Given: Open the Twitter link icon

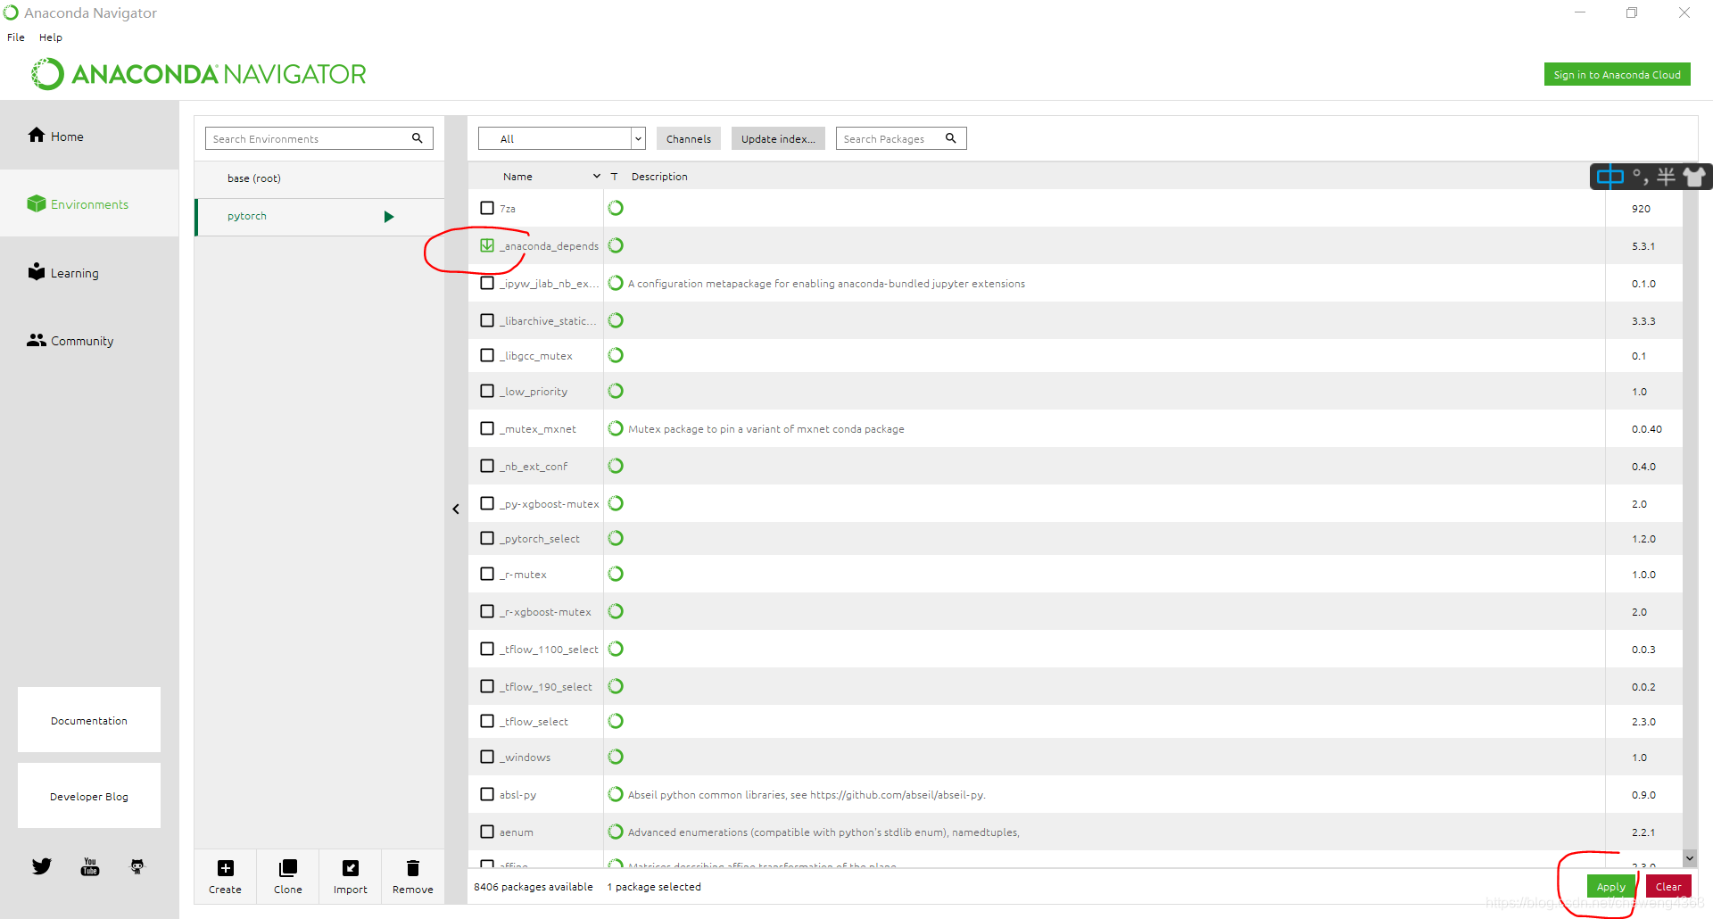Looking at the screenshot, I should 42,866.
